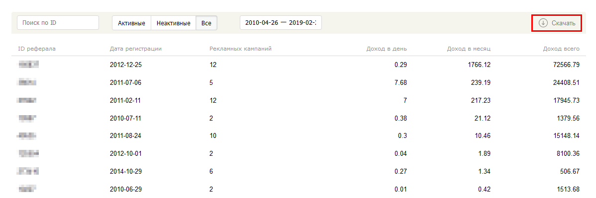Viewport: 596px width, 198px height.
Task: Select the Активные filter
Action: pos(131,23)
